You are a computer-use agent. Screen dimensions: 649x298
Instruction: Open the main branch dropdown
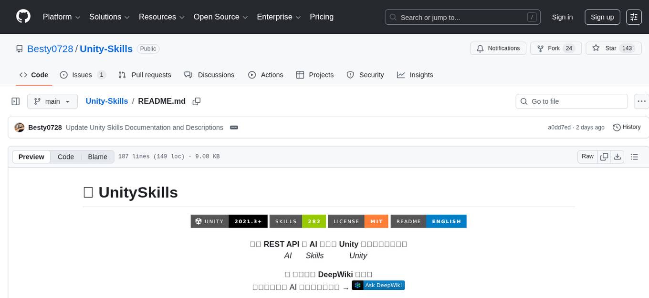[x=52, y=101]
